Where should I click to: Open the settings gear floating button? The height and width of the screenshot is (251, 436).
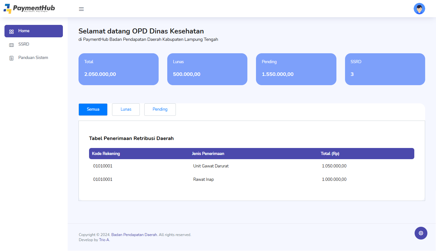tap(421, 233)
